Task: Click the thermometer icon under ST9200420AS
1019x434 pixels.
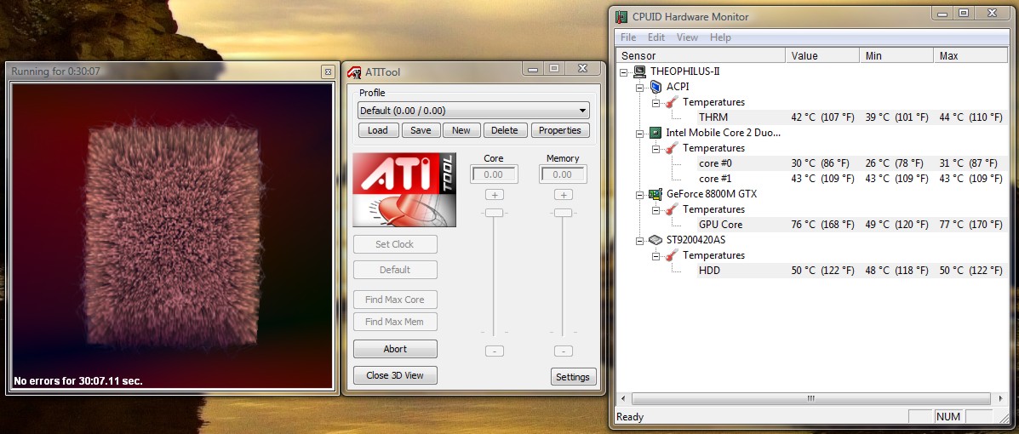Action: click(672, 255)
